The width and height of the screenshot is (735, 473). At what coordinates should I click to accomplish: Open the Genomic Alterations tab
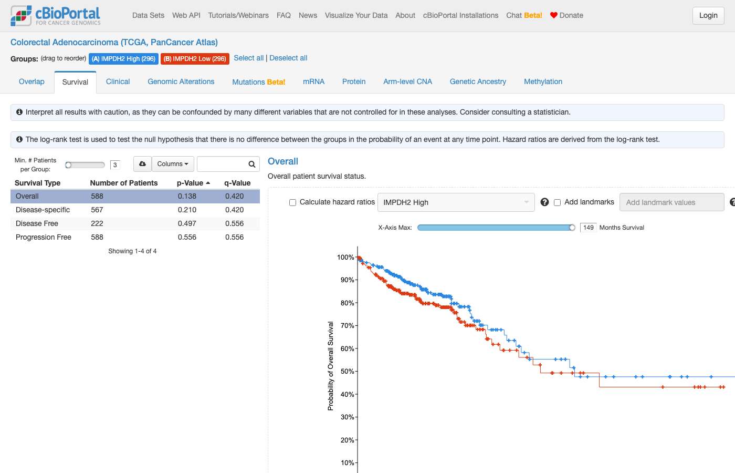pos(181,81)
